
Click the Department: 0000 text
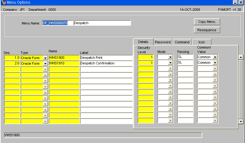(x=42, y=10)
